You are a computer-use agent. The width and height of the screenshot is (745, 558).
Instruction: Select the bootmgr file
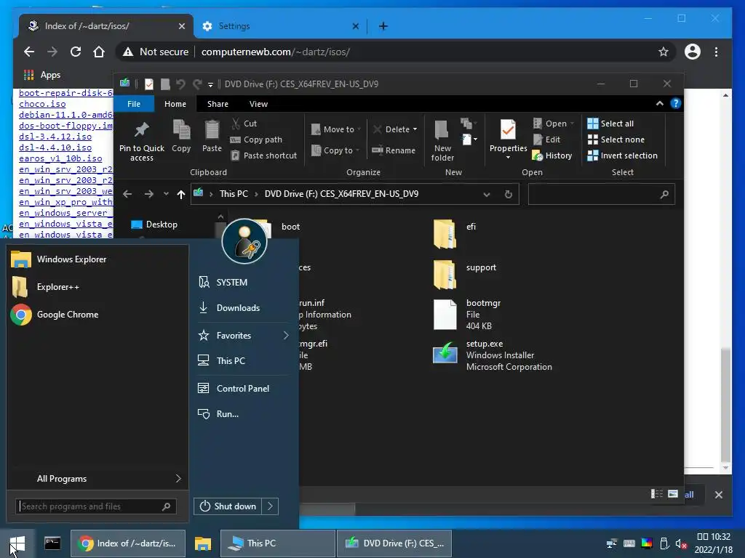click(x=468, y=315)
